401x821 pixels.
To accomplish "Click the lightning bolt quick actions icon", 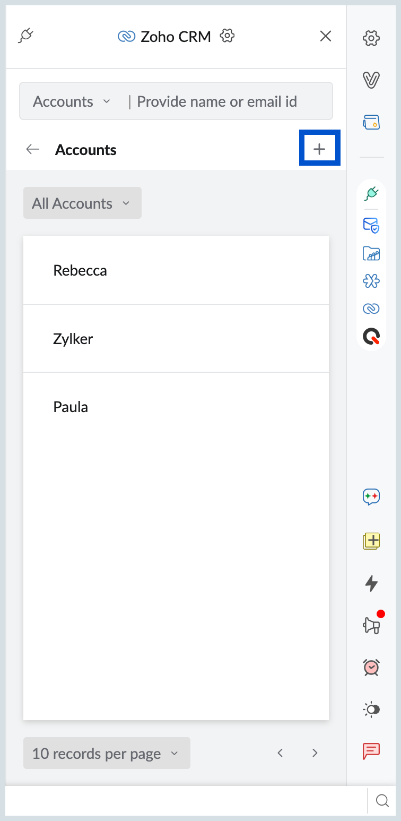I will pos(371,583).
